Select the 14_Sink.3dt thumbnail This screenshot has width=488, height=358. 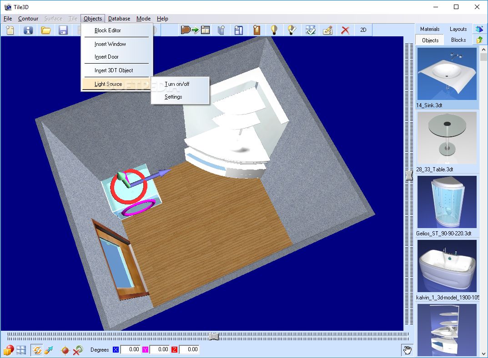(447, 74)
